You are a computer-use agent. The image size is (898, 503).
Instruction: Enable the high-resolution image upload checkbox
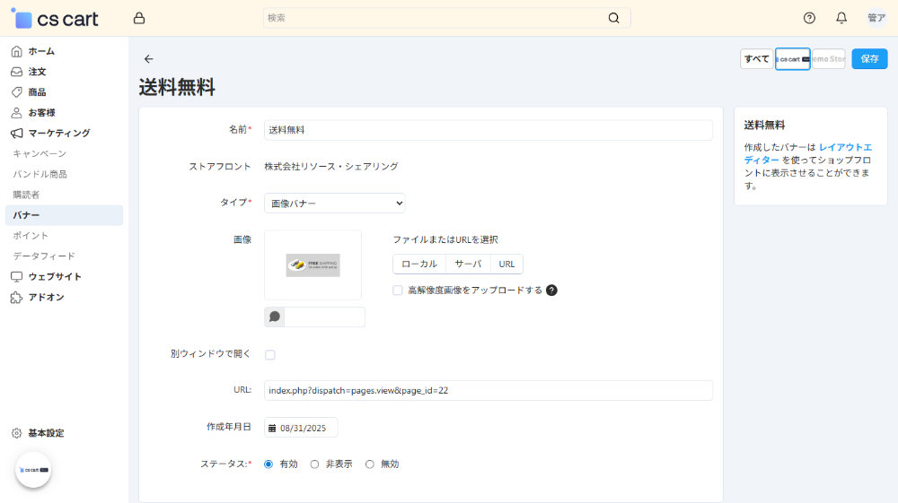pyautogui.click(x=398, y=291)
